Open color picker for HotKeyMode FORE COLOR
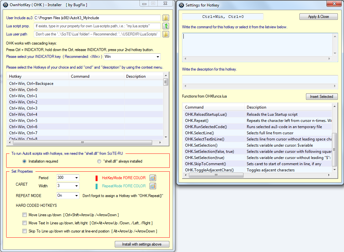The width and height of the screenshot is (344, 252). 153,178
